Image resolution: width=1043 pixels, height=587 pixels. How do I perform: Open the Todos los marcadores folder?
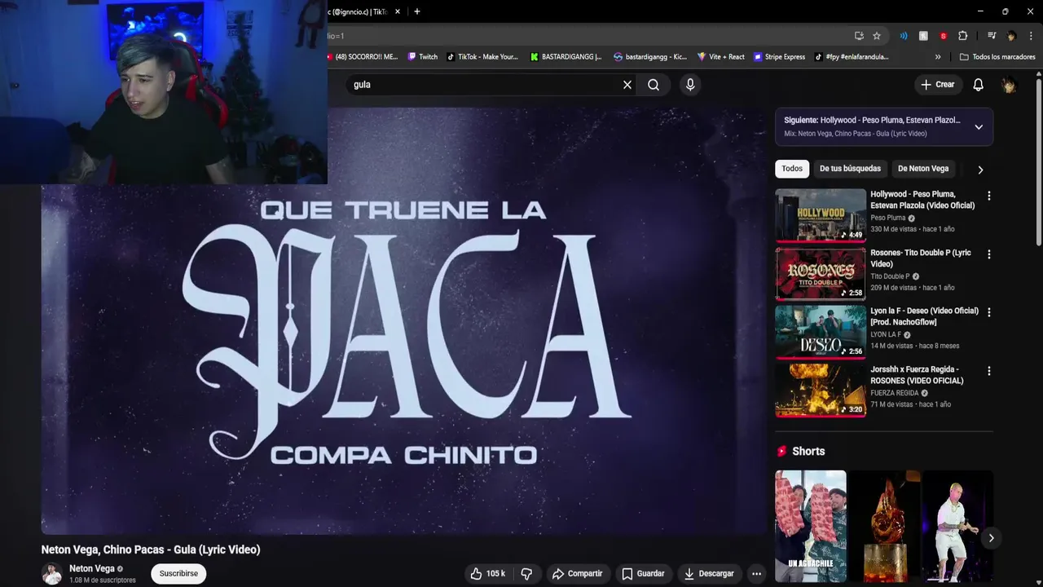[998, 57]
